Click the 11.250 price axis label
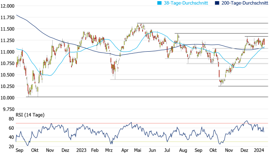Screen dimensions: 269x153 8,40
